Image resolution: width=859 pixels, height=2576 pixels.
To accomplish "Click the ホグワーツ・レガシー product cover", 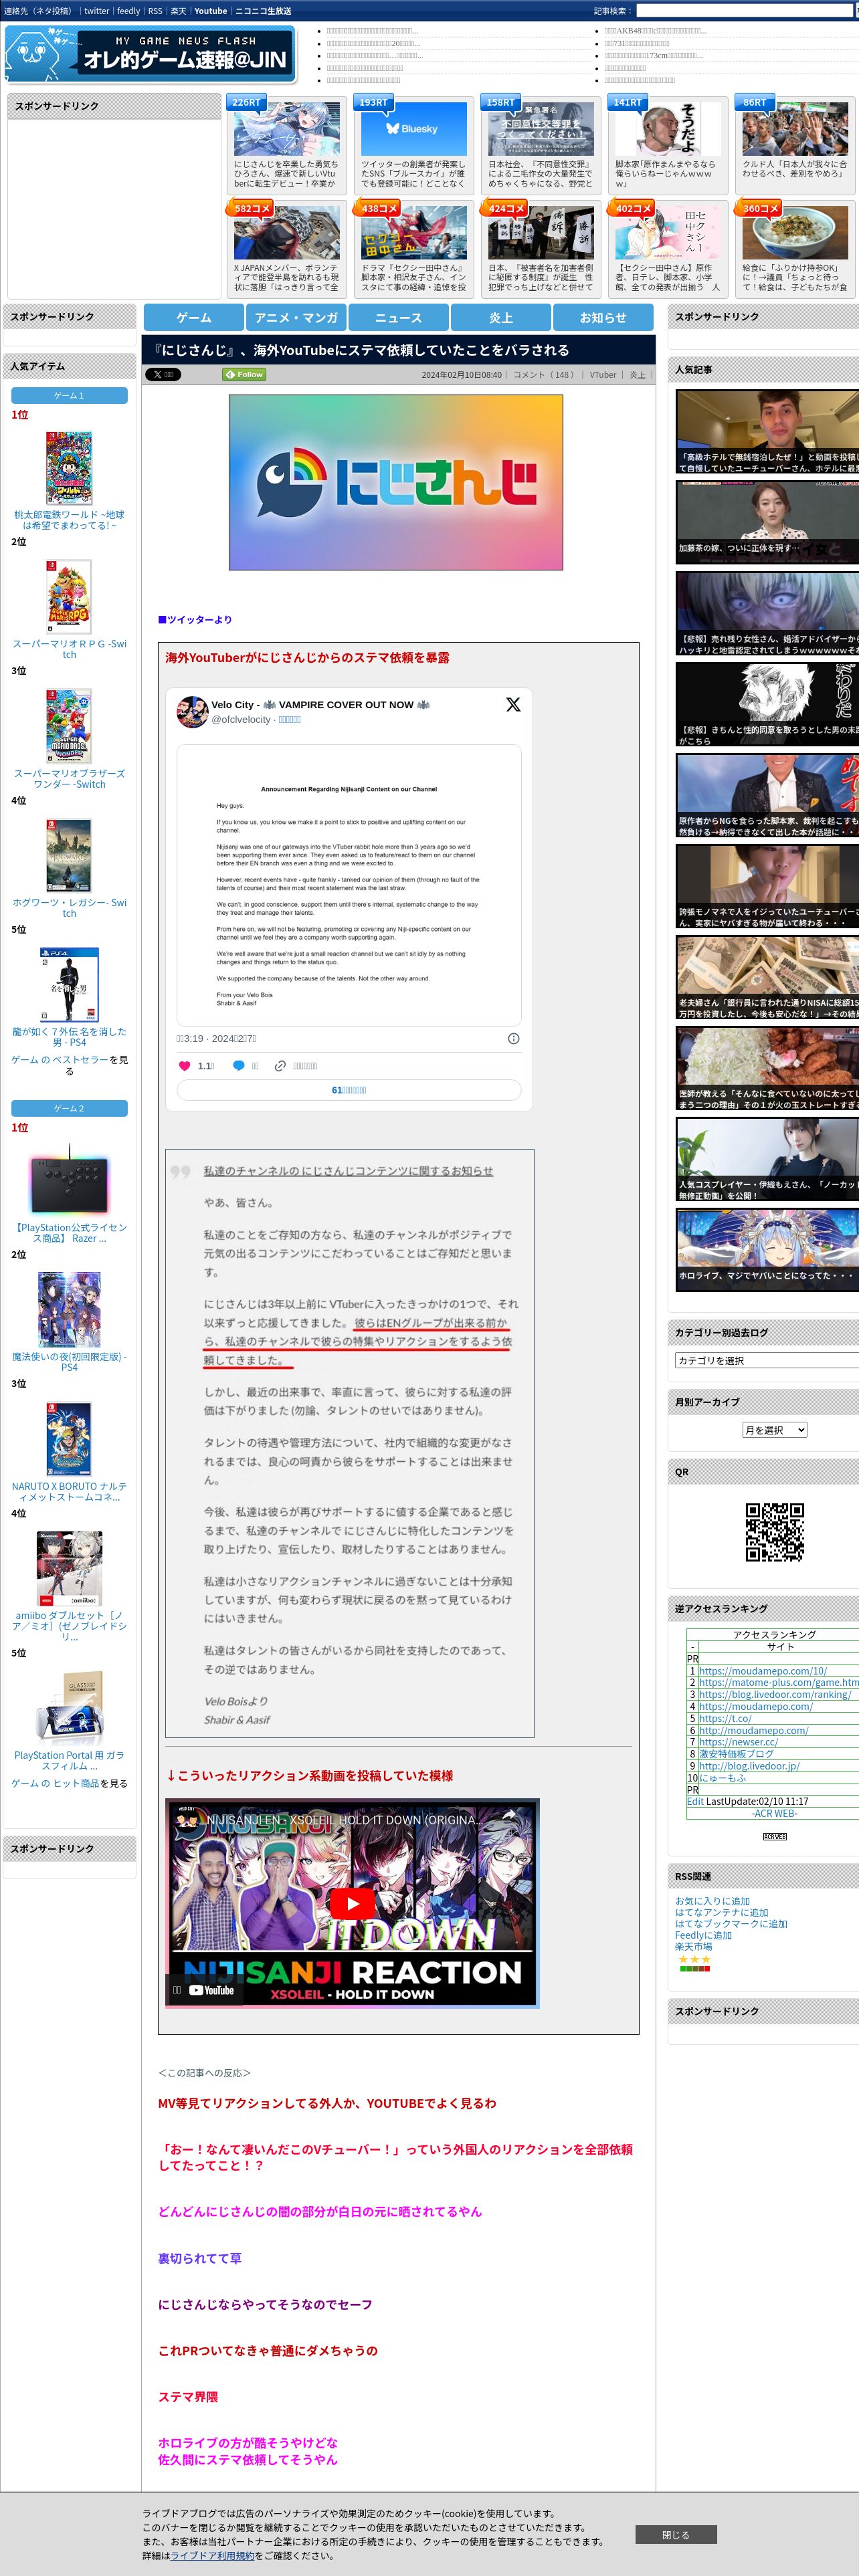I will 69,855.
